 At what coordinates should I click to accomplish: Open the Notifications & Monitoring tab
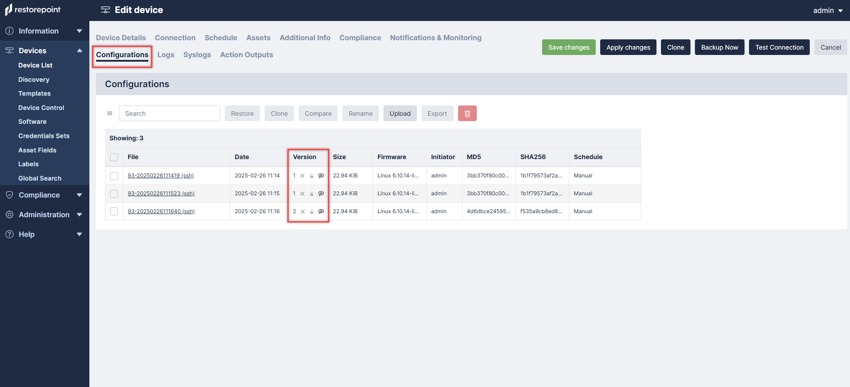pos(435,38)
